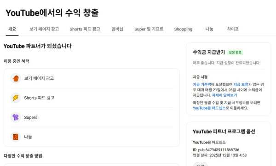Open the 하이프 tab
The image size is (276, 166).
click(233, 29)
